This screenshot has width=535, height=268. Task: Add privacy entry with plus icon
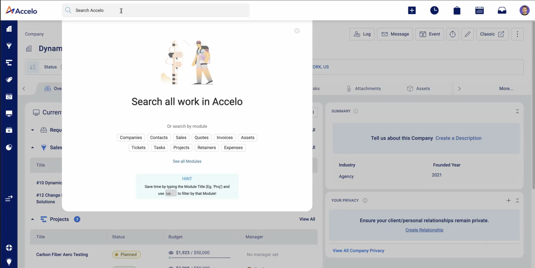pos(509,201)
